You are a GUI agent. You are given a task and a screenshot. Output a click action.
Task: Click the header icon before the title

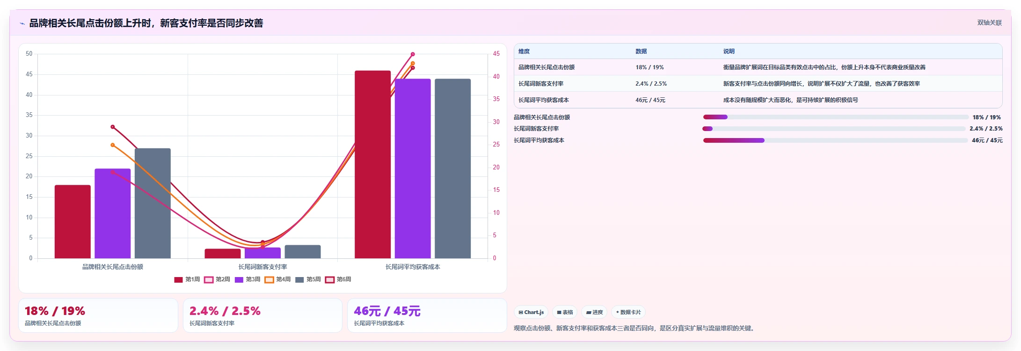click(22, 23)
